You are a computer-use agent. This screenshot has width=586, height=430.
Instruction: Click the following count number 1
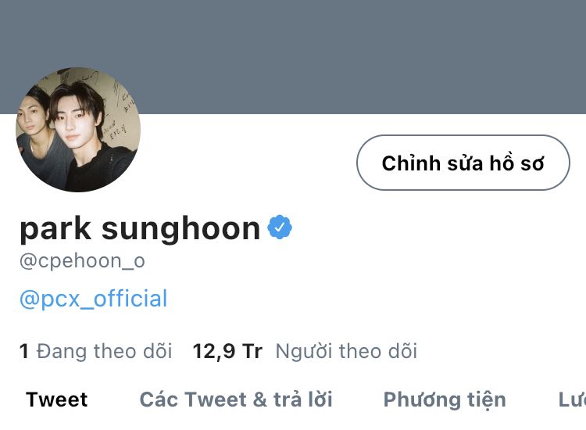click(24, 351)
